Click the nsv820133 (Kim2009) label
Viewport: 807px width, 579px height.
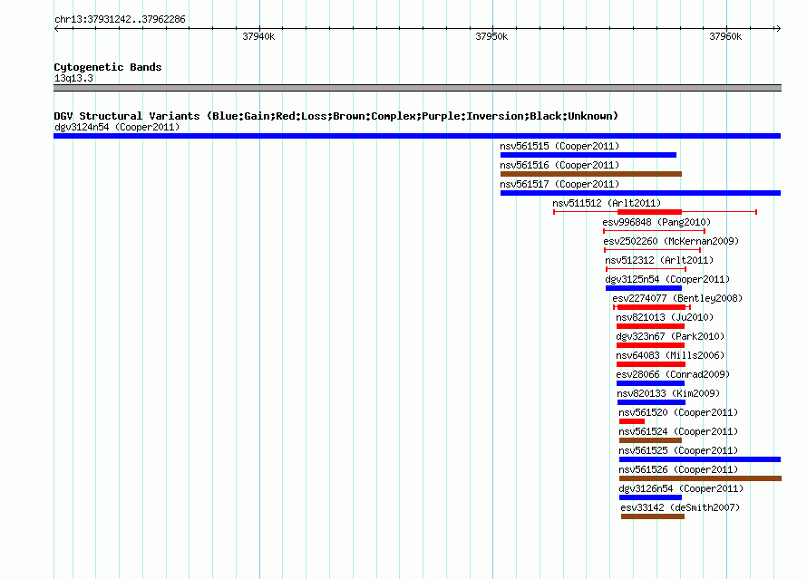[668, 393]
